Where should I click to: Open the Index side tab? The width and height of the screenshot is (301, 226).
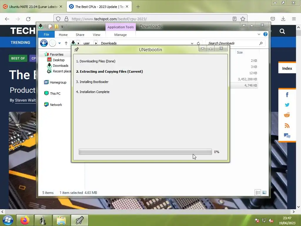tap(287, 68)
